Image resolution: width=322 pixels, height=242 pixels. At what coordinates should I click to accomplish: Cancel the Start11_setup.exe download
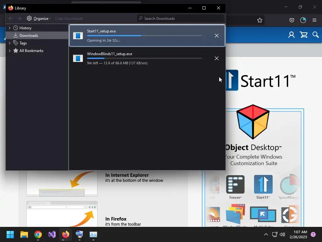216,36
